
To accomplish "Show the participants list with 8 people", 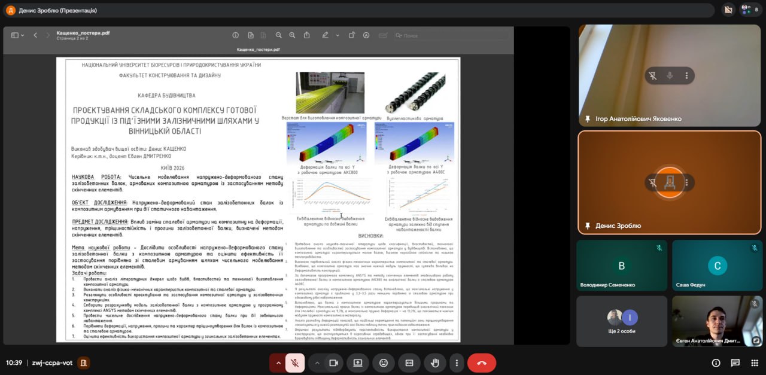I will click(x=750, y=9).
